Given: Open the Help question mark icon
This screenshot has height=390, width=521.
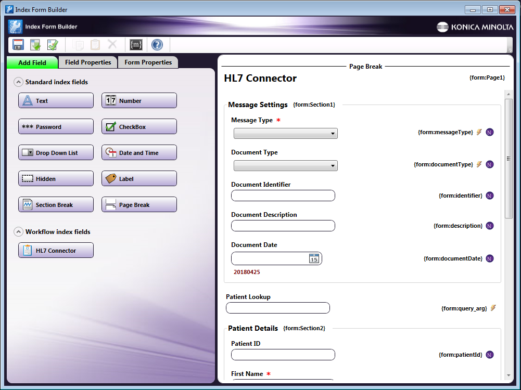Looking at the screenshot, I should pos(157,45).
